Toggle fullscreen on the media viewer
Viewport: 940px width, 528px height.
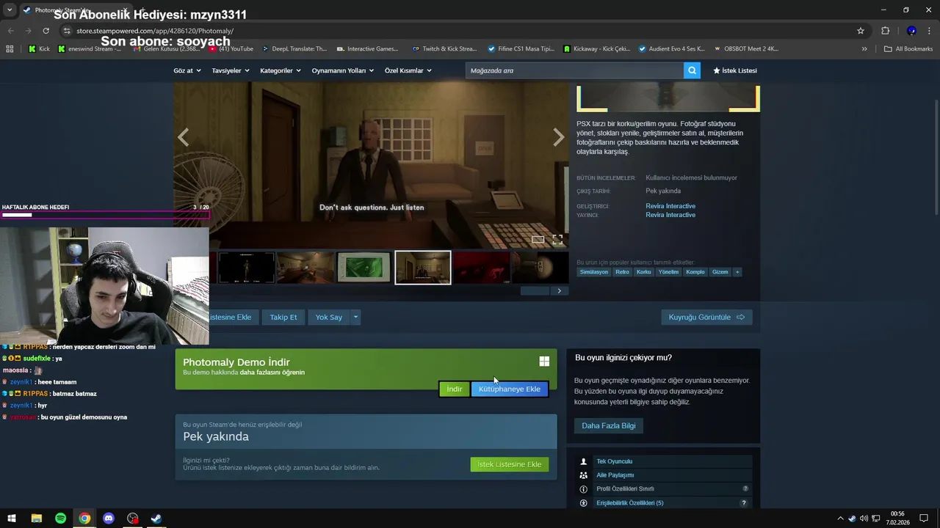point(557,240)
